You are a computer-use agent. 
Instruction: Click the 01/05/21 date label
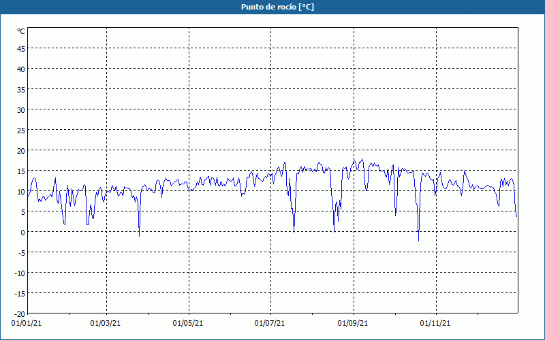[x=188, y=324]
